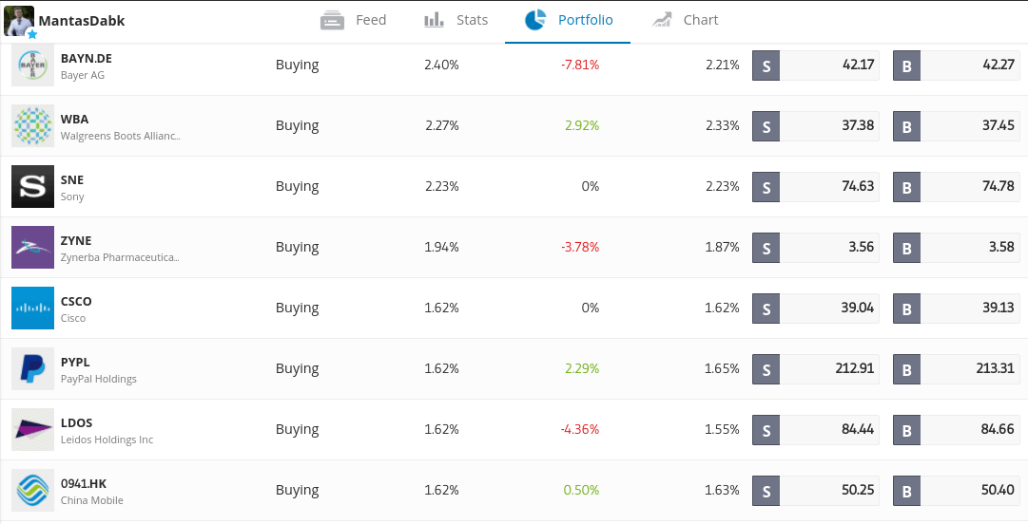Open the Bayer AG logo icon
The height and width of the screenshot is (524, 1028).
coord(32,65)
